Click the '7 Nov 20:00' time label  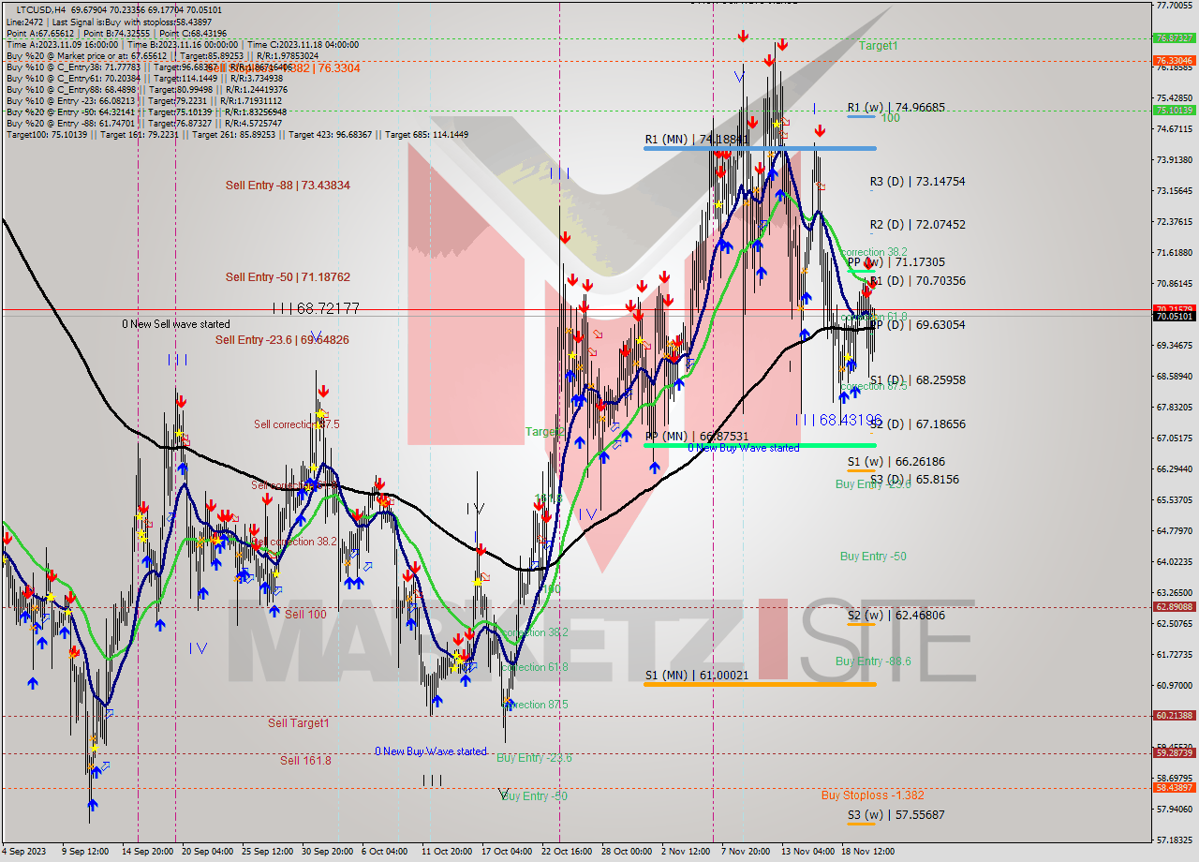(x=745, y=852)
